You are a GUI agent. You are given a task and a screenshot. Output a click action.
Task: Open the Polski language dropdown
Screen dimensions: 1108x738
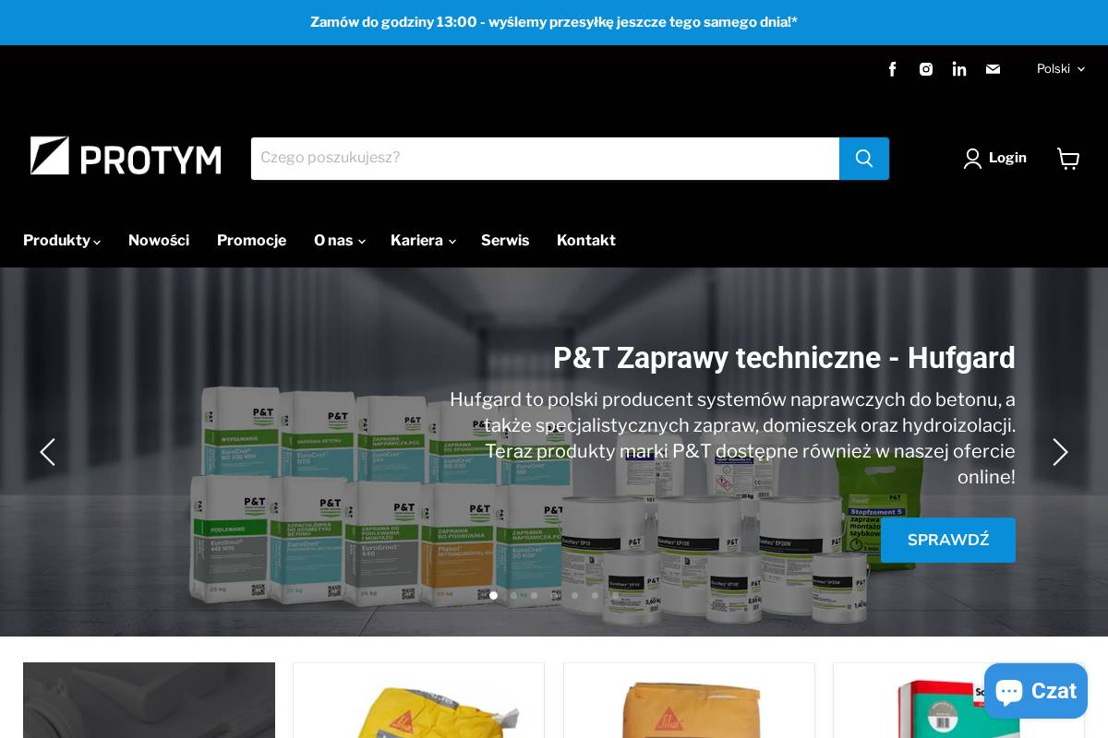pos(1059,69)
